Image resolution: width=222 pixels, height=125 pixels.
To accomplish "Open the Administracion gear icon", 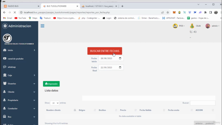I will 5,26.
